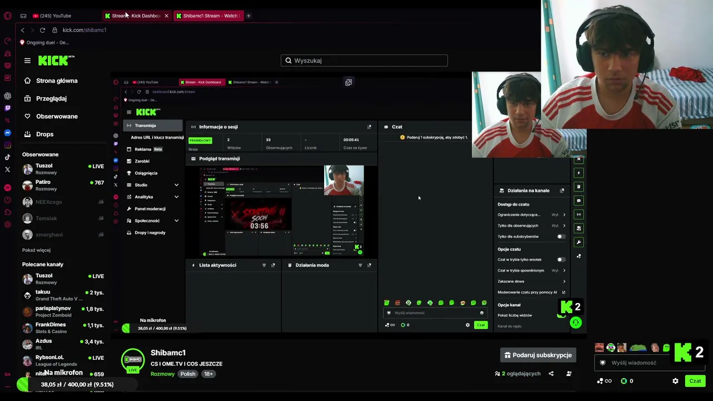This screenshot has width=713, height=401.
Task: Go to the KICK logo home
Action: tap(56, 60)
